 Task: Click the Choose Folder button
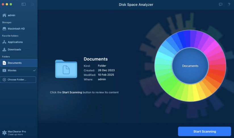coord(18,80)
